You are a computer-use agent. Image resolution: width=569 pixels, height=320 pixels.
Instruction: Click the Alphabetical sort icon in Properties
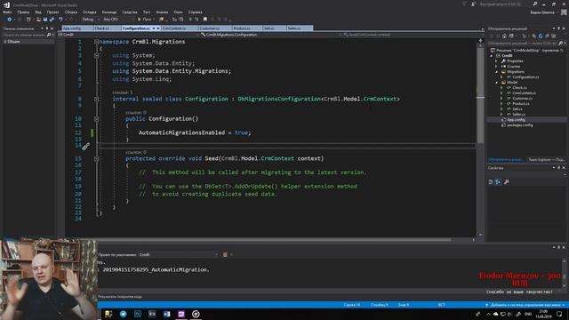(498, 181)
